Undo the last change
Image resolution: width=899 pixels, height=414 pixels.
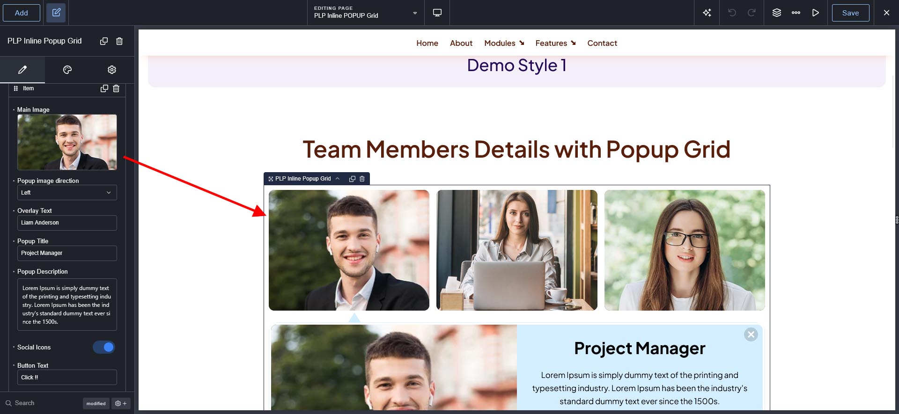pyautogui.click(x=732, y=13)
